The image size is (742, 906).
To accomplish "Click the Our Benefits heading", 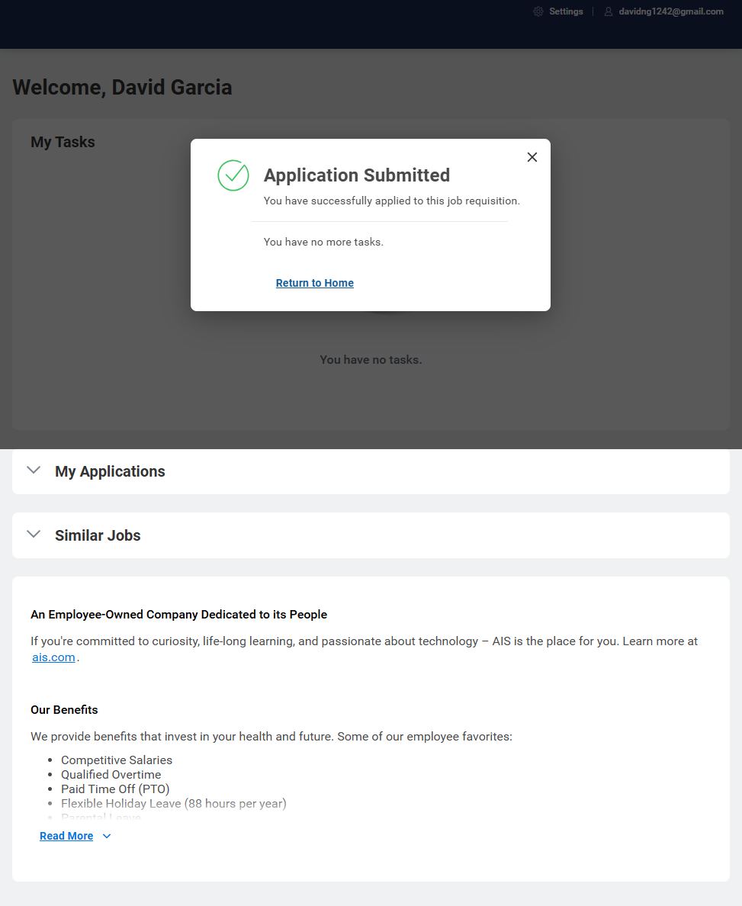I will 64,710.
